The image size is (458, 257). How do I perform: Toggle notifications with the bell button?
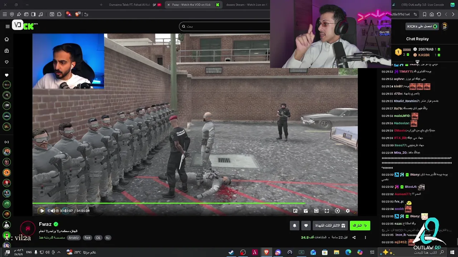click(294, 226)
